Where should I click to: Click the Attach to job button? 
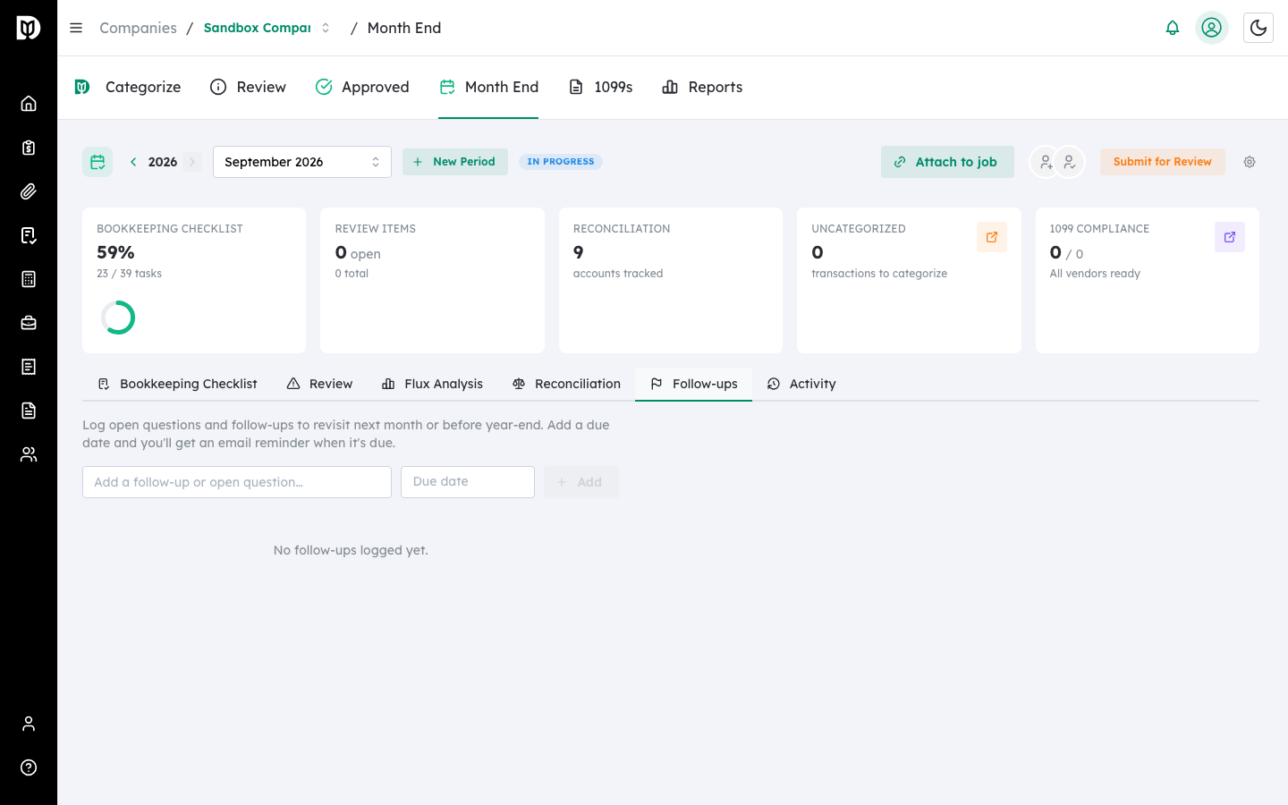(947, 162)
